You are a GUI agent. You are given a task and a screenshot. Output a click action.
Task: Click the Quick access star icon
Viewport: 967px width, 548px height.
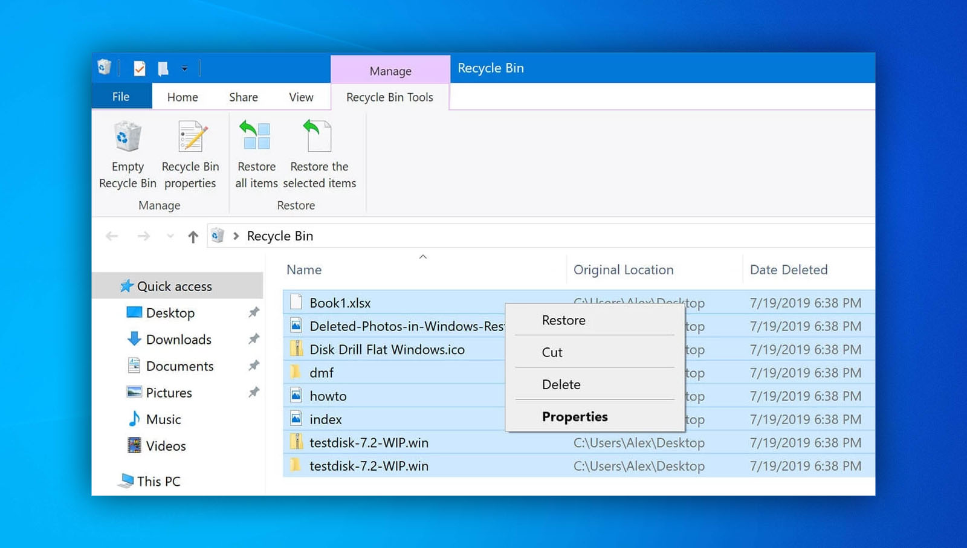126,286
